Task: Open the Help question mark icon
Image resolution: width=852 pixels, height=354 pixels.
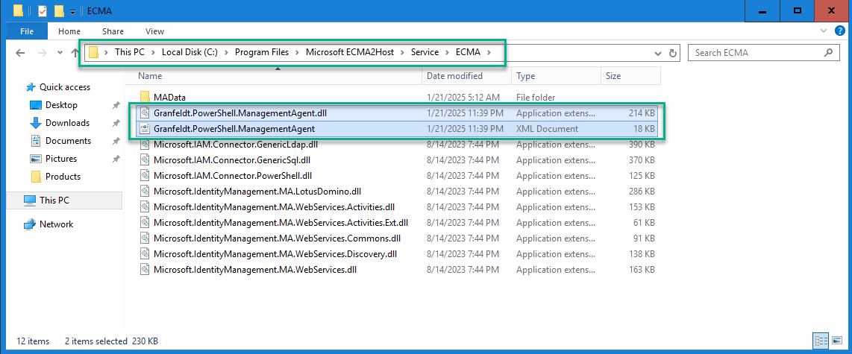Action: point(842,31)
